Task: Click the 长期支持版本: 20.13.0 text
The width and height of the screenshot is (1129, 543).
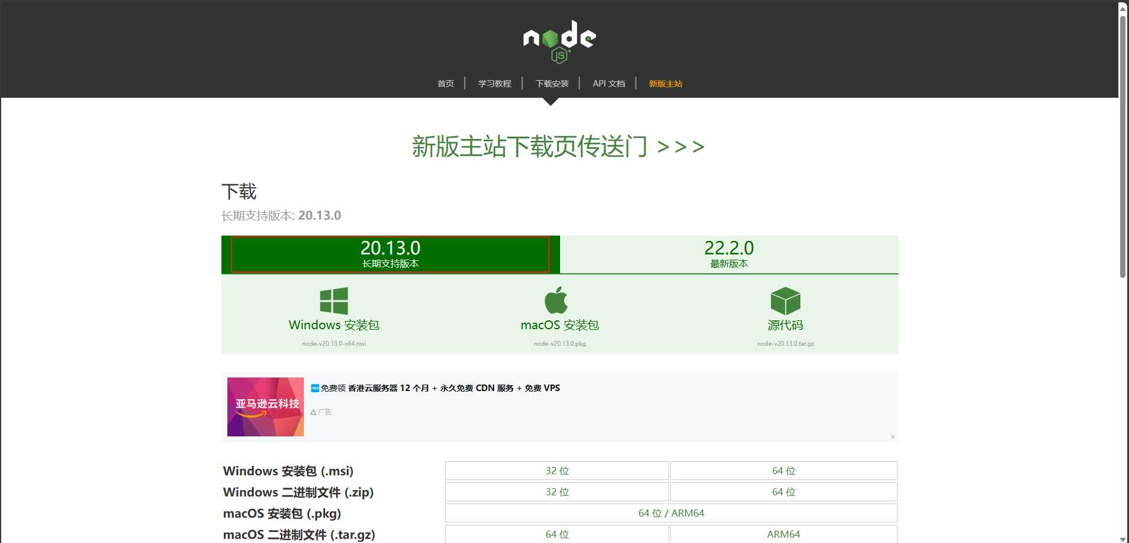Action: coord(281,216)
